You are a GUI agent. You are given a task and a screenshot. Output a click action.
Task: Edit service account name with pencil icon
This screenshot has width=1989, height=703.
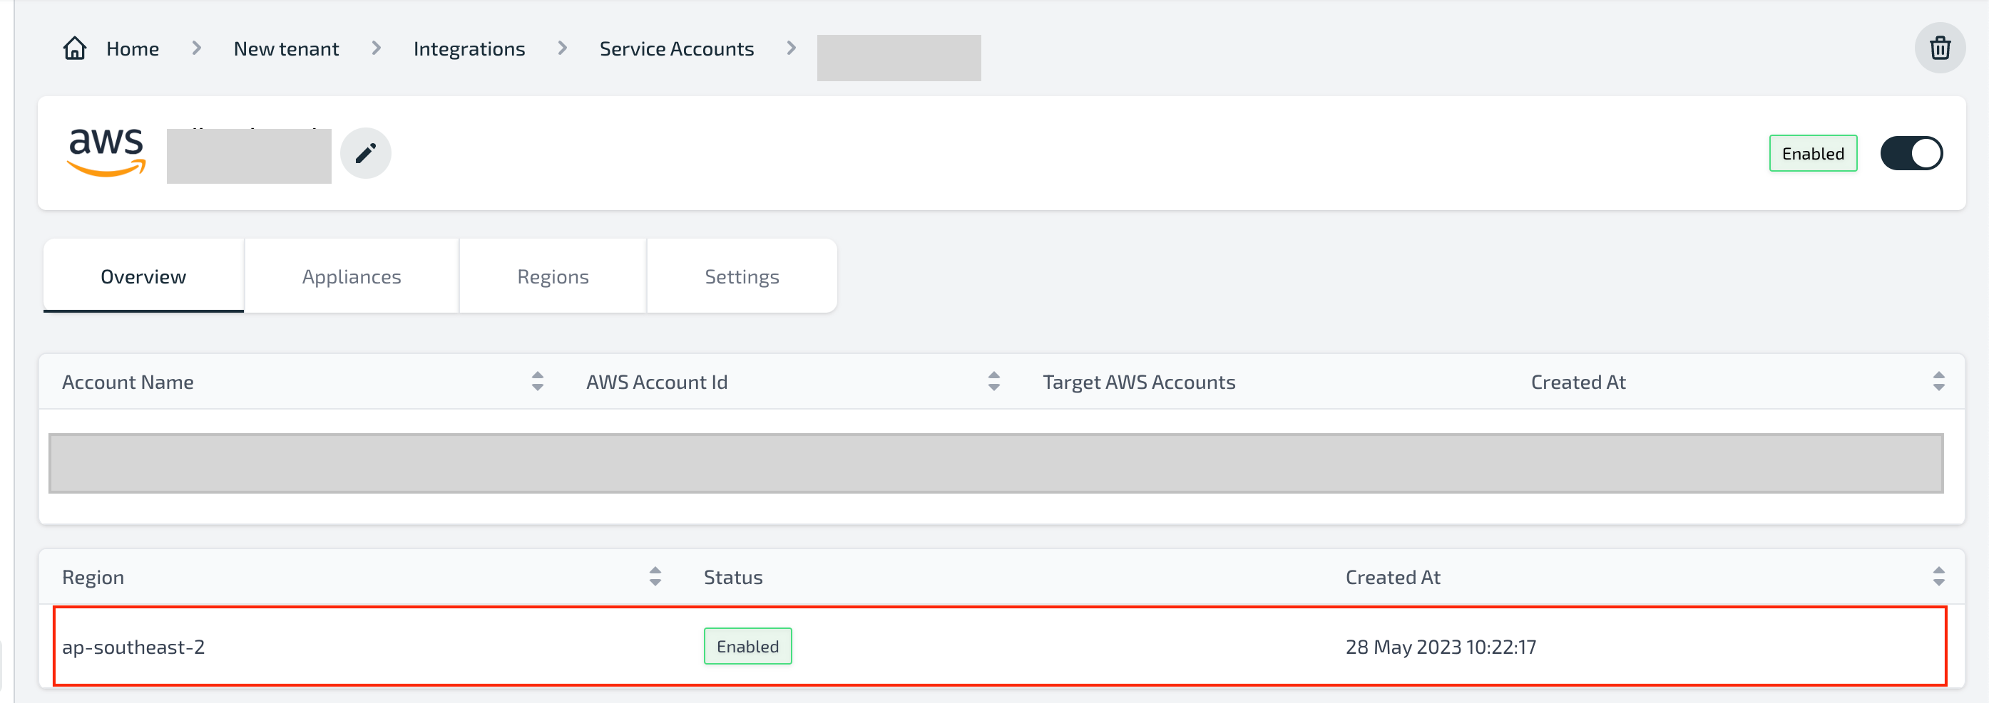tap(365, 152)
